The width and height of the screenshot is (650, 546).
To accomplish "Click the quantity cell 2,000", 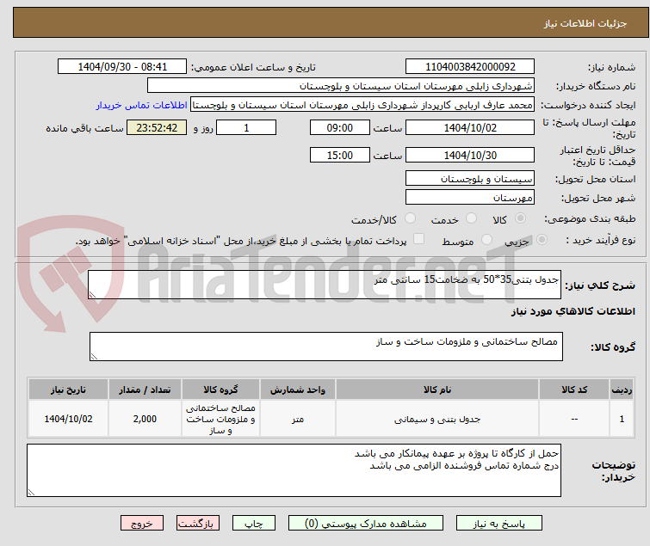I will [145, 419].
